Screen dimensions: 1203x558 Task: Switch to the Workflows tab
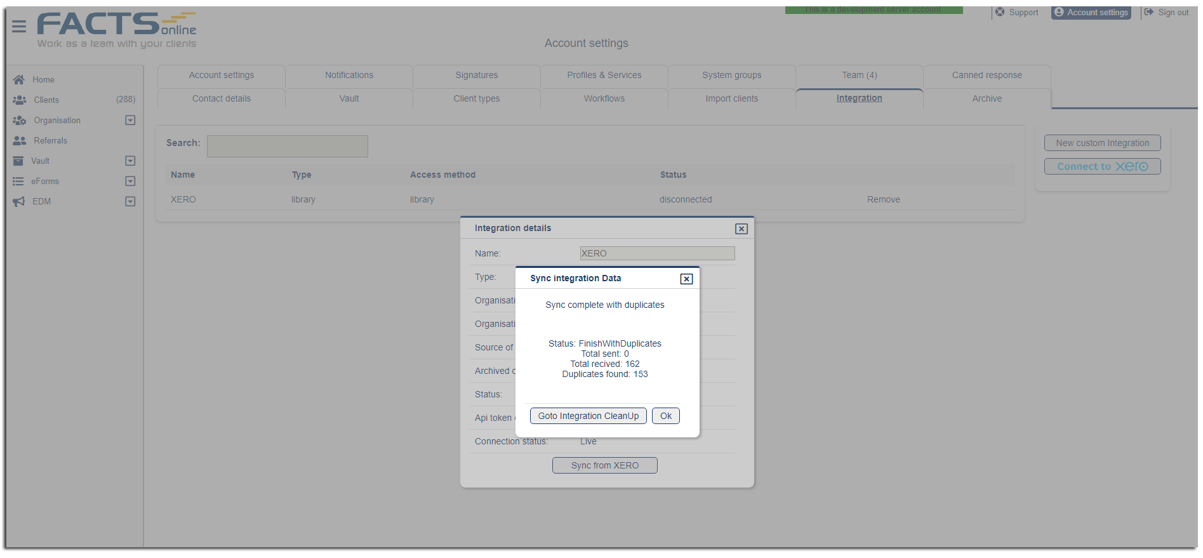point(604,98)
